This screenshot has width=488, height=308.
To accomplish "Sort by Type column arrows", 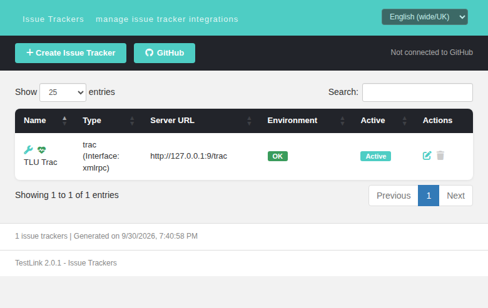I will click(132, 121).
